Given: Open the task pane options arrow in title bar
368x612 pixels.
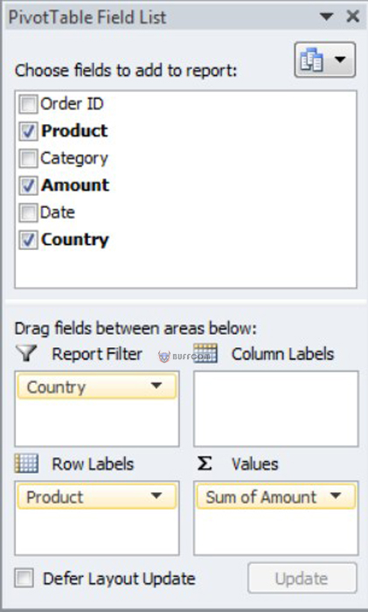Looking at the screenshot, I should [x=326, y=17].
